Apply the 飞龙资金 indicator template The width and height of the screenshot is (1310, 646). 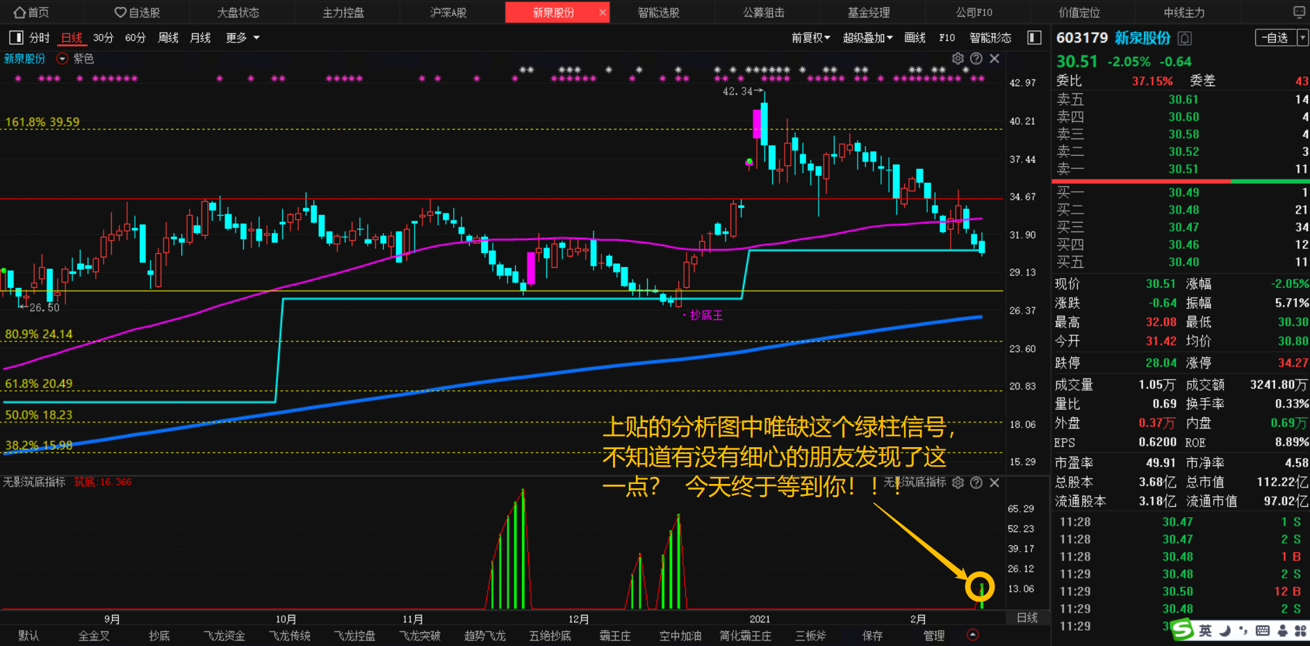click(224, 636)
